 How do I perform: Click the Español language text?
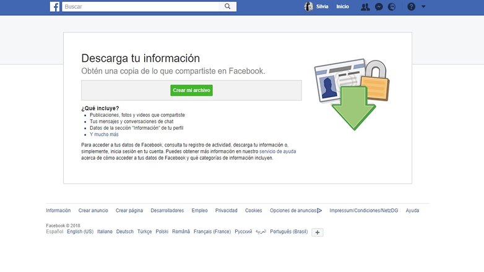point(54,232)
